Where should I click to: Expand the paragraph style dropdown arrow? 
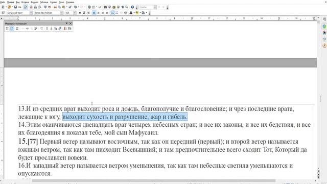pos(31,13)
